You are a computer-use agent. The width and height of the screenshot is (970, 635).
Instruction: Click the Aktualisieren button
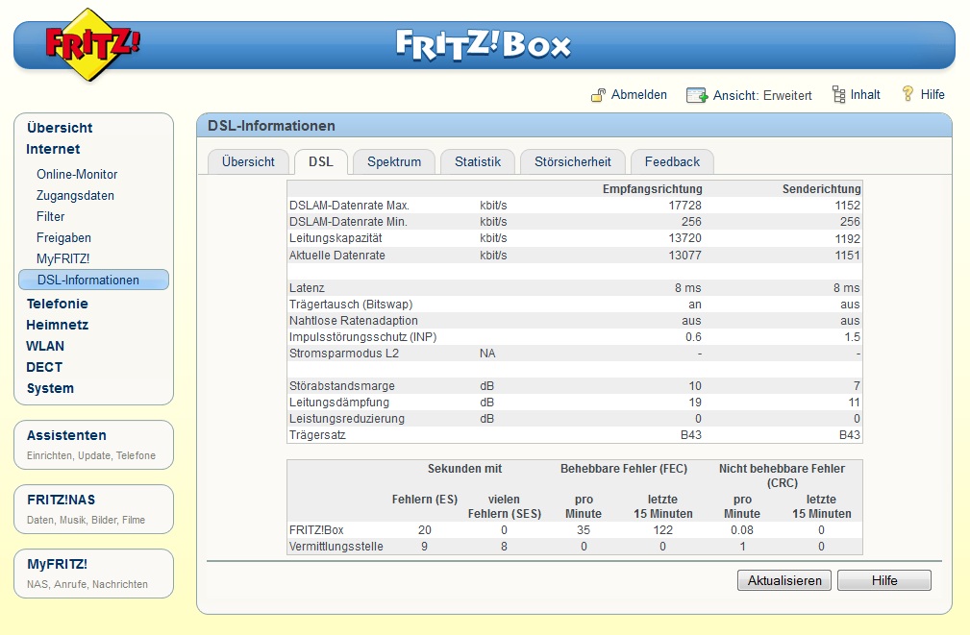tap(784, 580)
